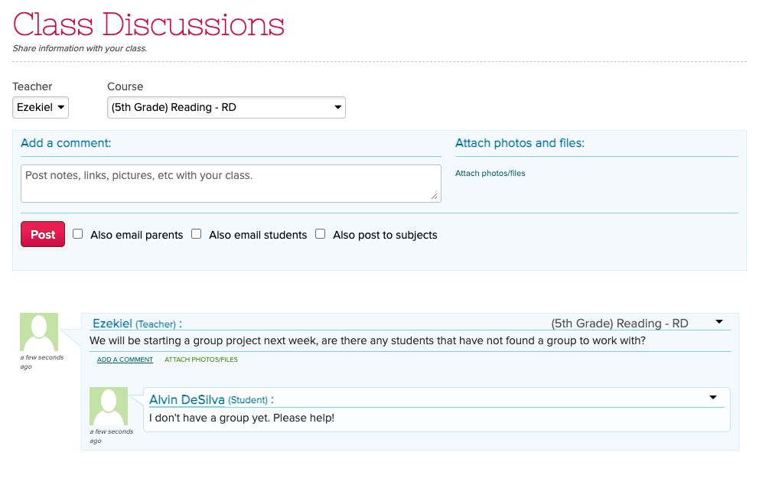Click the (5th Grade) Reading - RD post label

point(619,324)
